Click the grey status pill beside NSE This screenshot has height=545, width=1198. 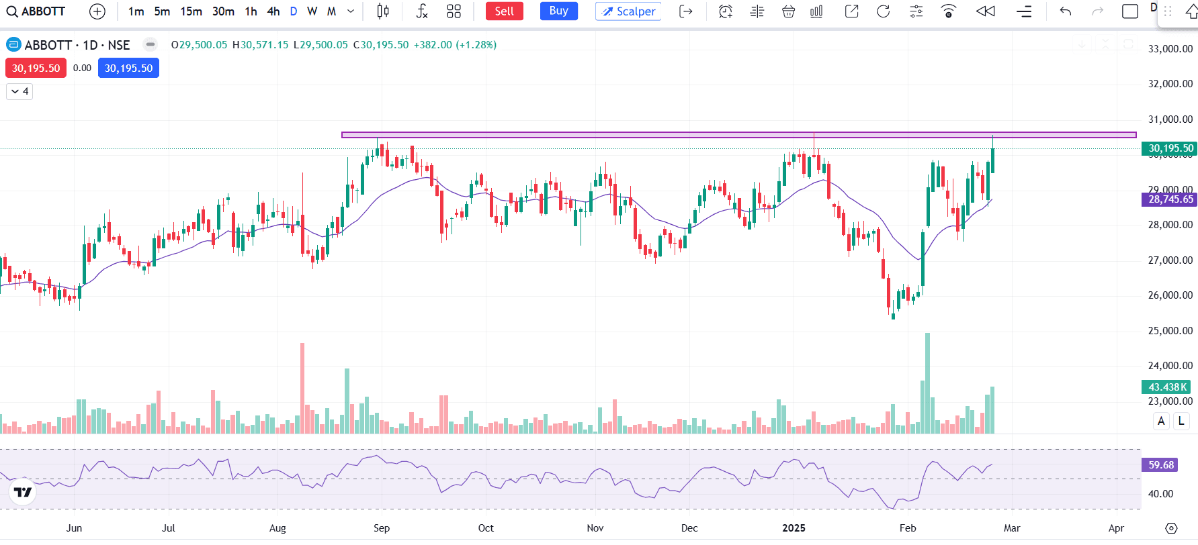[x=151, y=45]
